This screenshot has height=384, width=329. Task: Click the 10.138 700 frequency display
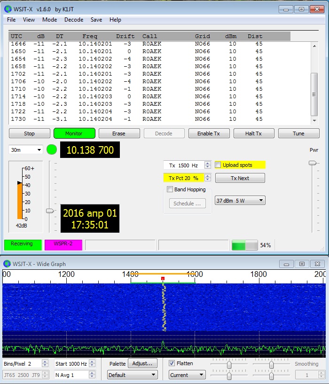(90, 149)
